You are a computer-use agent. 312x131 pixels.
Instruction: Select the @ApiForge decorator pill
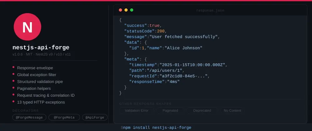95,117
